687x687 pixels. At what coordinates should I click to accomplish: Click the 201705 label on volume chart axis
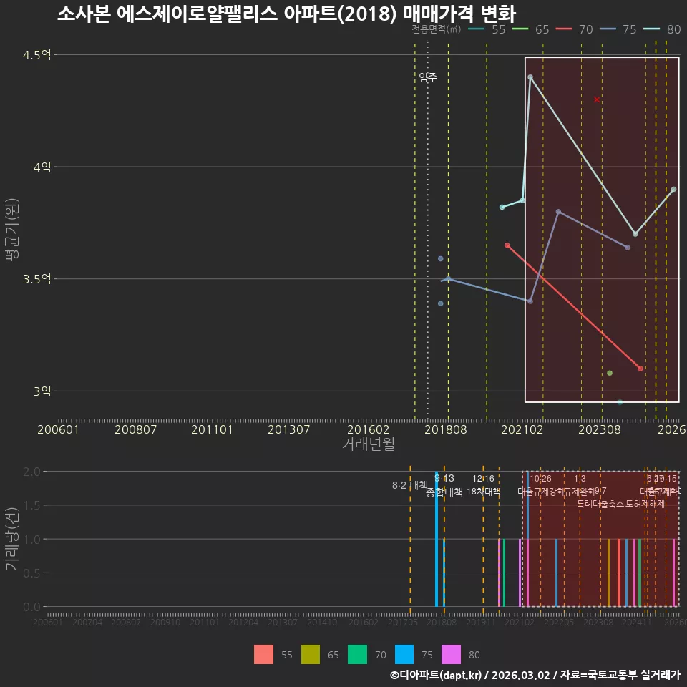tap(403, 622)
